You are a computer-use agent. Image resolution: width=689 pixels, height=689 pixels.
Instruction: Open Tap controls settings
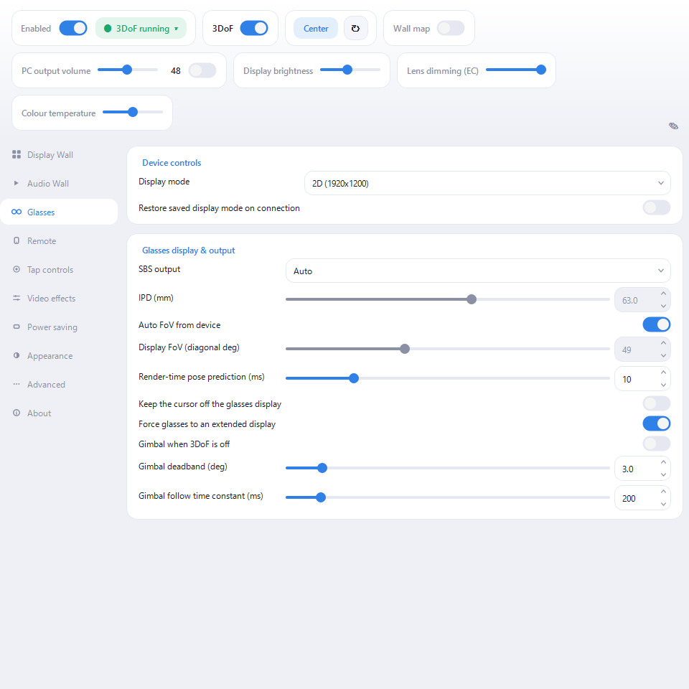59,269
